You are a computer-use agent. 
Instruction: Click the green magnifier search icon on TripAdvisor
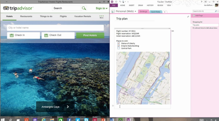click(x=84, y=8)
